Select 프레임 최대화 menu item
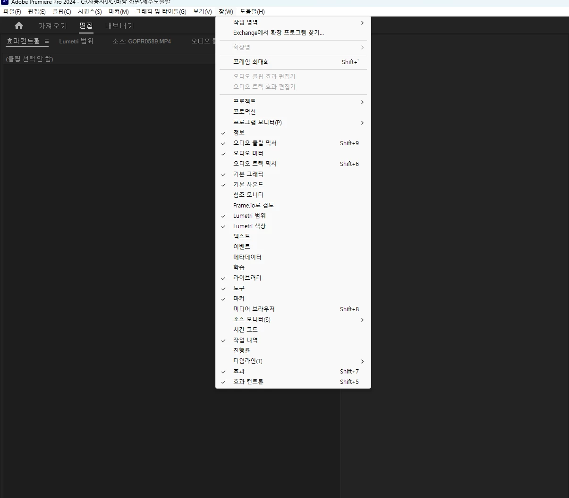This screenshot has width=569, height=498. click(x=293, y=62)
